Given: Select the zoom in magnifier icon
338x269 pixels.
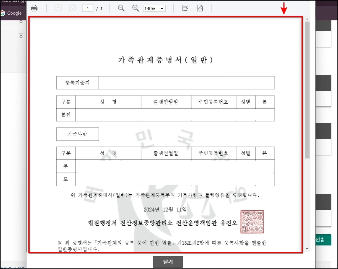Looking at the screenshot, I should pyautogui.click(x=135, y=8).
